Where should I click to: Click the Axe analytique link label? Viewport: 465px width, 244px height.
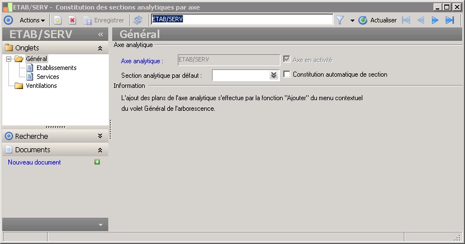click(142, 61)
